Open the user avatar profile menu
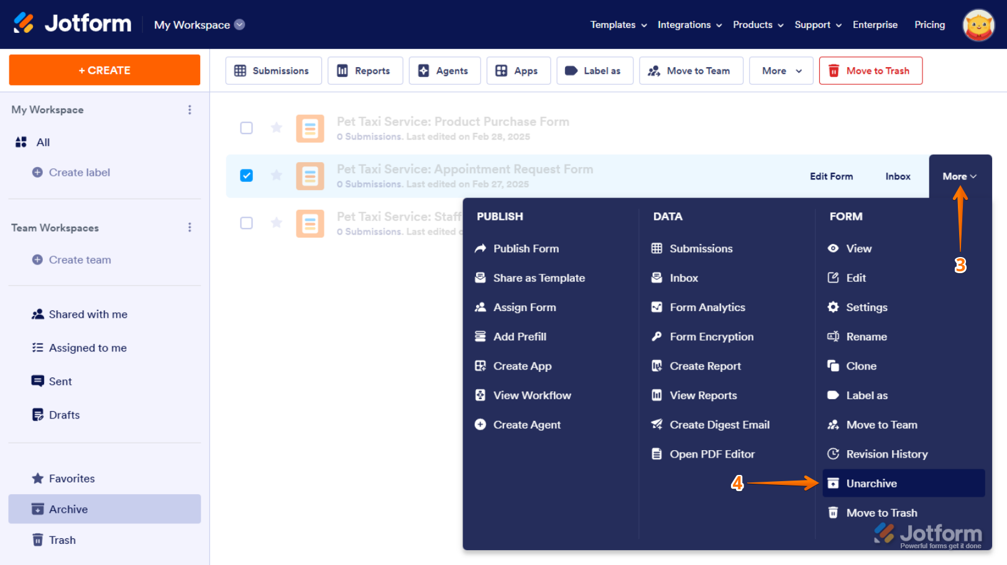The image size is (1007, 565). (978, 25)
